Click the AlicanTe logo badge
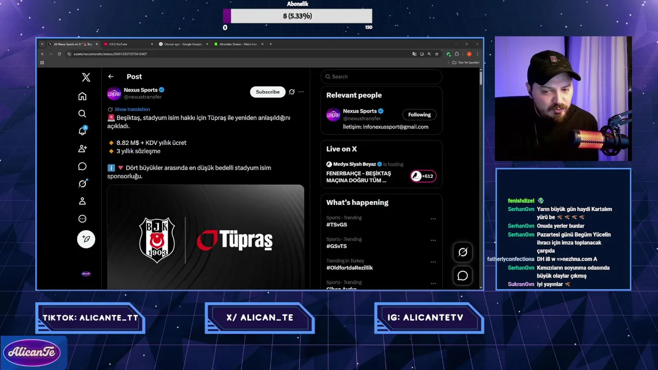This screenshot has height=370, width=658. point(32,353)
